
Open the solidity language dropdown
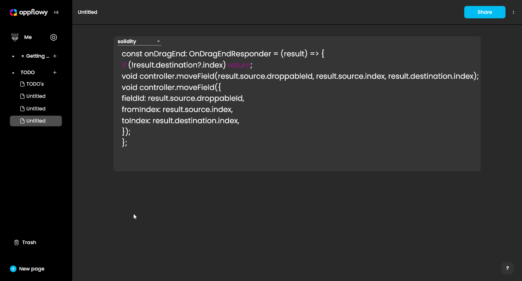[139, 41]
